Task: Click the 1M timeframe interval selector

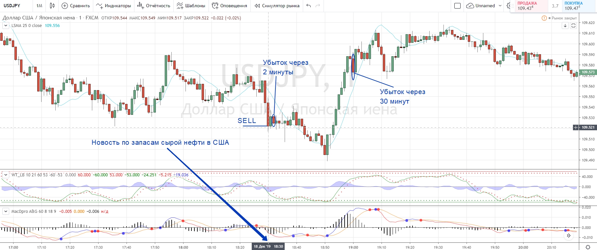Action: tap(39, 6)
